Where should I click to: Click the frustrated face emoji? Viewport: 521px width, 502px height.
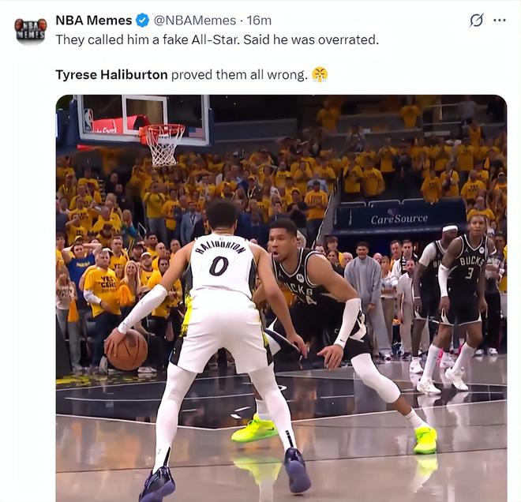pyautogui.click(x=320, y=74)
